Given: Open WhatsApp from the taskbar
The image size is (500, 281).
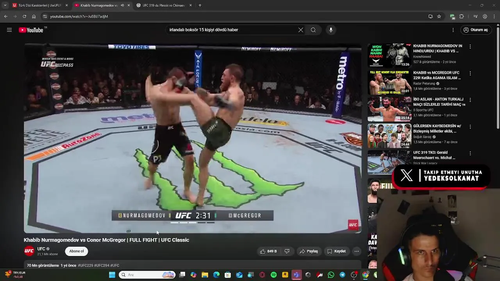Looking at the screenshot, I should [331, 275].
